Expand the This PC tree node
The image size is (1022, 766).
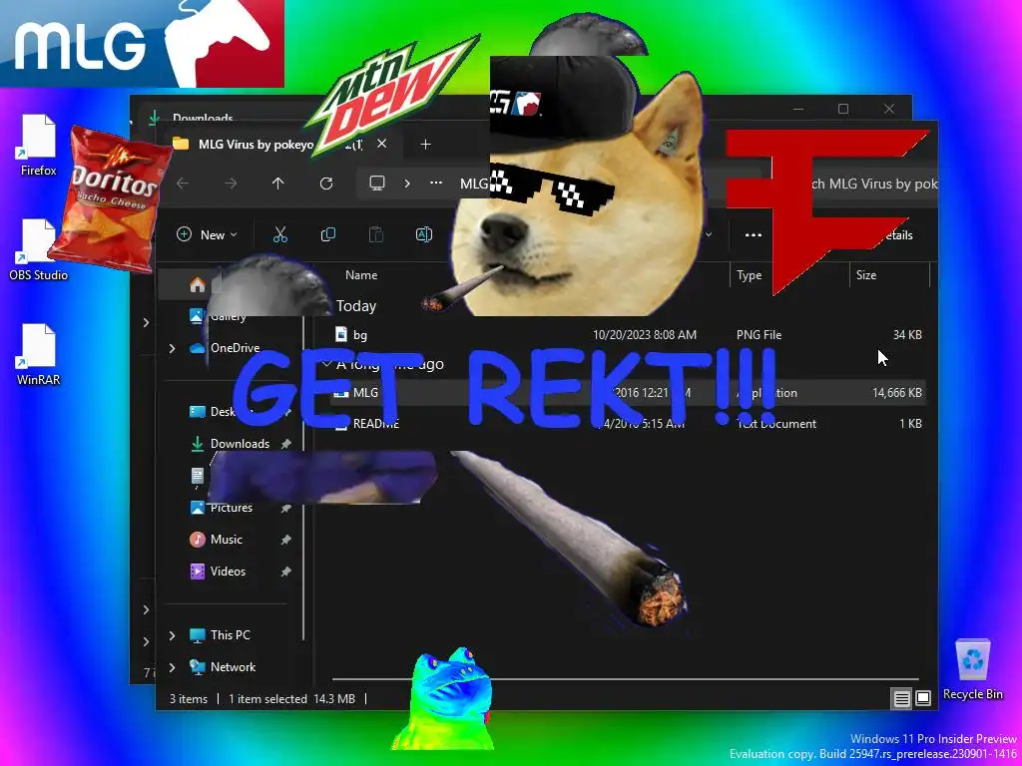pyautogui.click(x=172, y=635)
